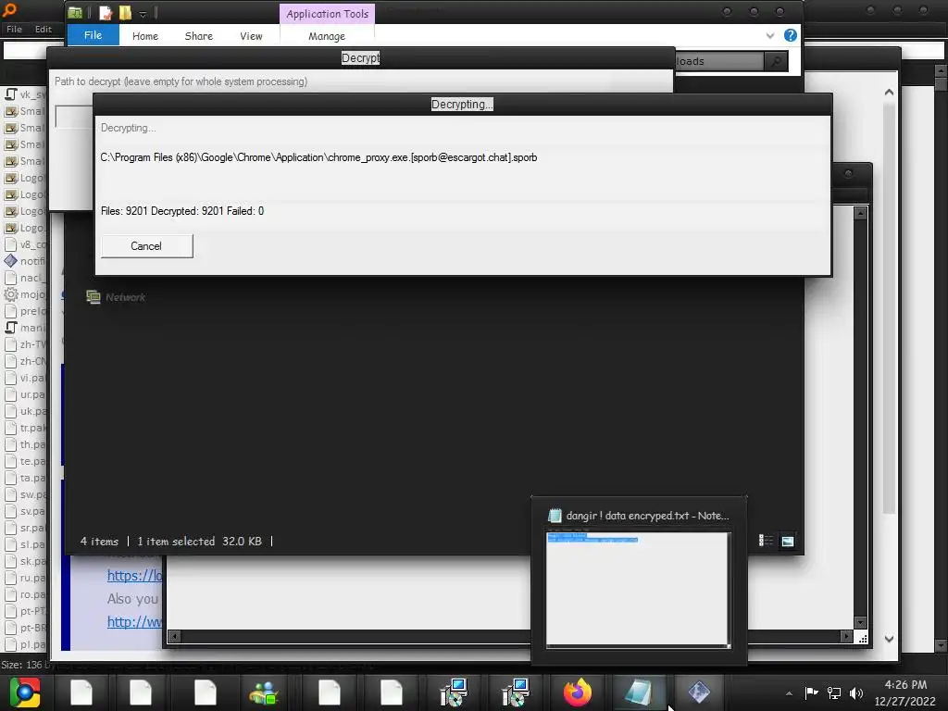The width and height of the screenshot is (948, 711).
Task: Click horizontal scrollbar left arrow
Action: (x=174, y=636)
